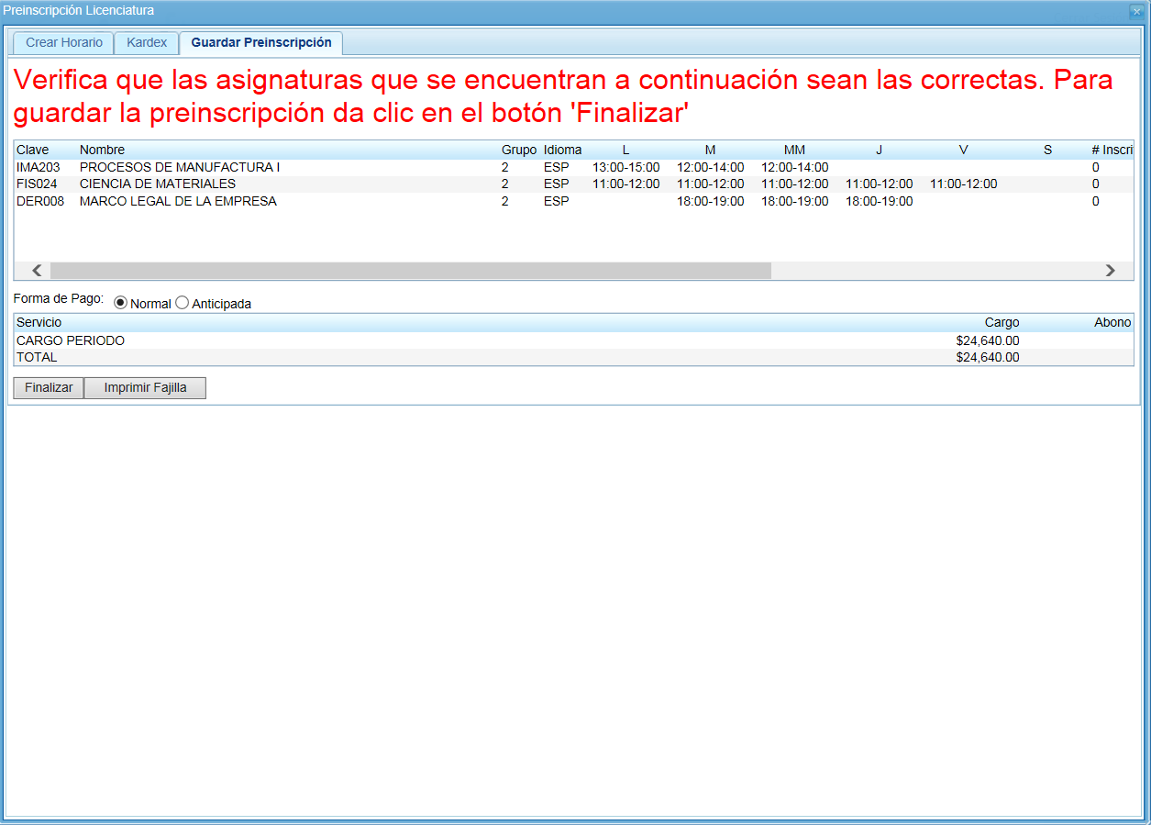Click the right scroll arrow
1151x825 pixels.
coord(1110,270)
